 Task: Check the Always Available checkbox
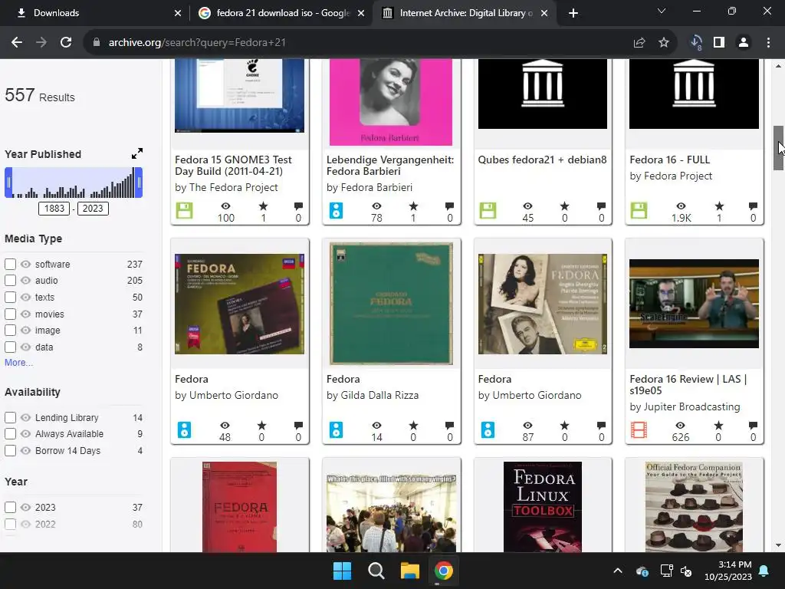click(x=10, y=434)
